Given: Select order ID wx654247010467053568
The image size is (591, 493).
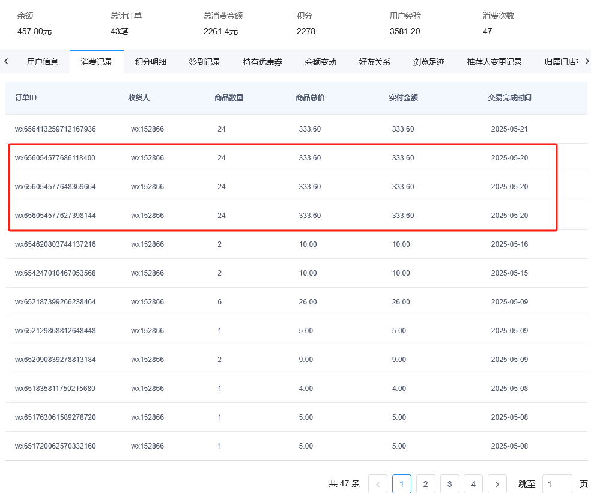Looking at the screenshot, I should click(55, 273).
